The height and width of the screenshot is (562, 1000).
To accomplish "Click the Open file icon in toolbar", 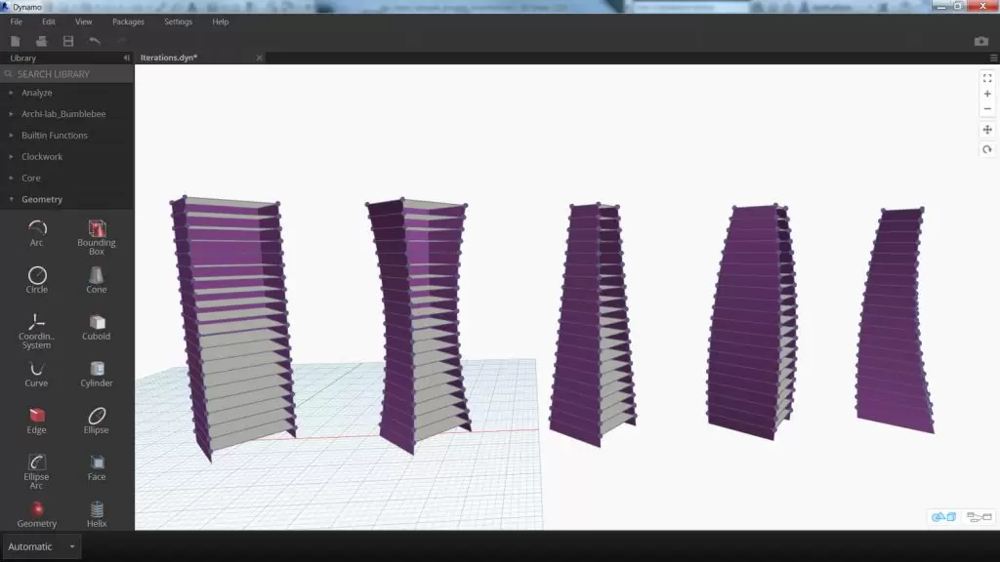I will pos(42,41).
